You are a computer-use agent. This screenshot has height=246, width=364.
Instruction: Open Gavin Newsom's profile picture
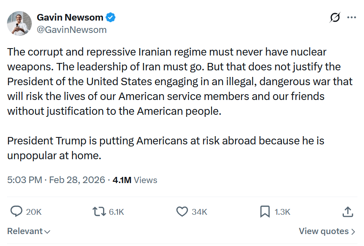click(x=19, y=23)
